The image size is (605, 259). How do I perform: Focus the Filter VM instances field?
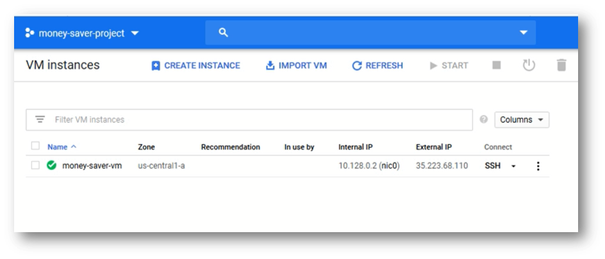[x=249, y=120]
